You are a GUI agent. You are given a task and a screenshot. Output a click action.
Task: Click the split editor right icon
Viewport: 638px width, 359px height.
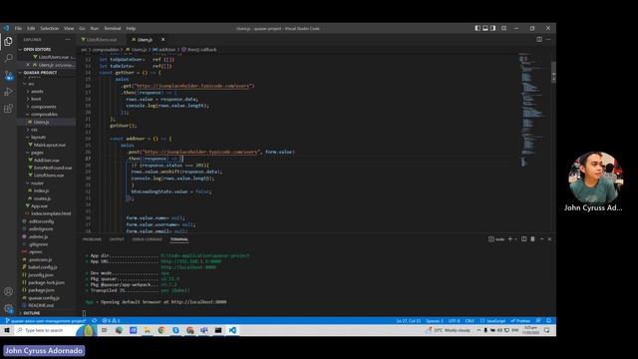click(539, 40)
